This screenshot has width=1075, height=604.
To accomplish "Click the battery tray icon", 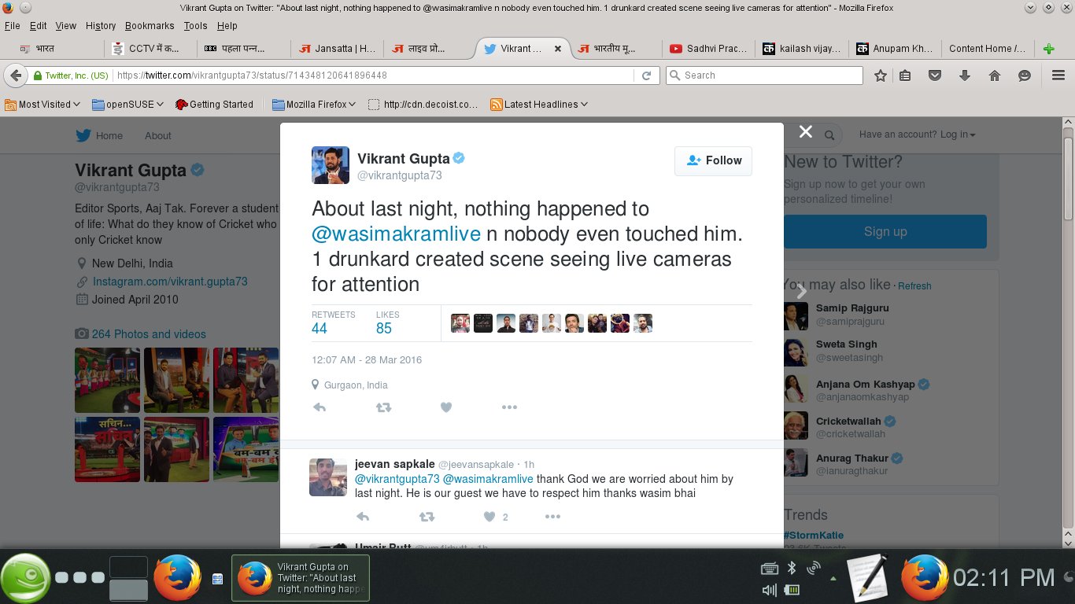I will pyautogui.click(x=792, y=590).
